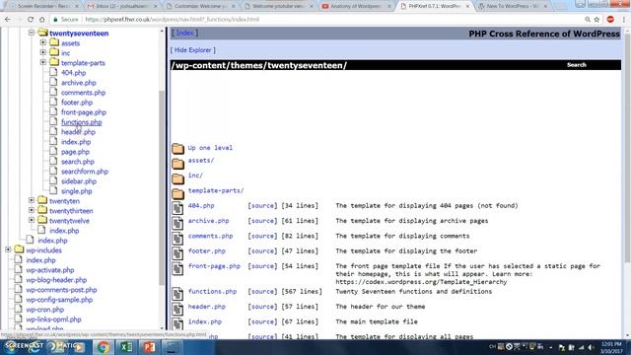Click Search in the black path bar
The image size is (631, 355).
[576, 65]
